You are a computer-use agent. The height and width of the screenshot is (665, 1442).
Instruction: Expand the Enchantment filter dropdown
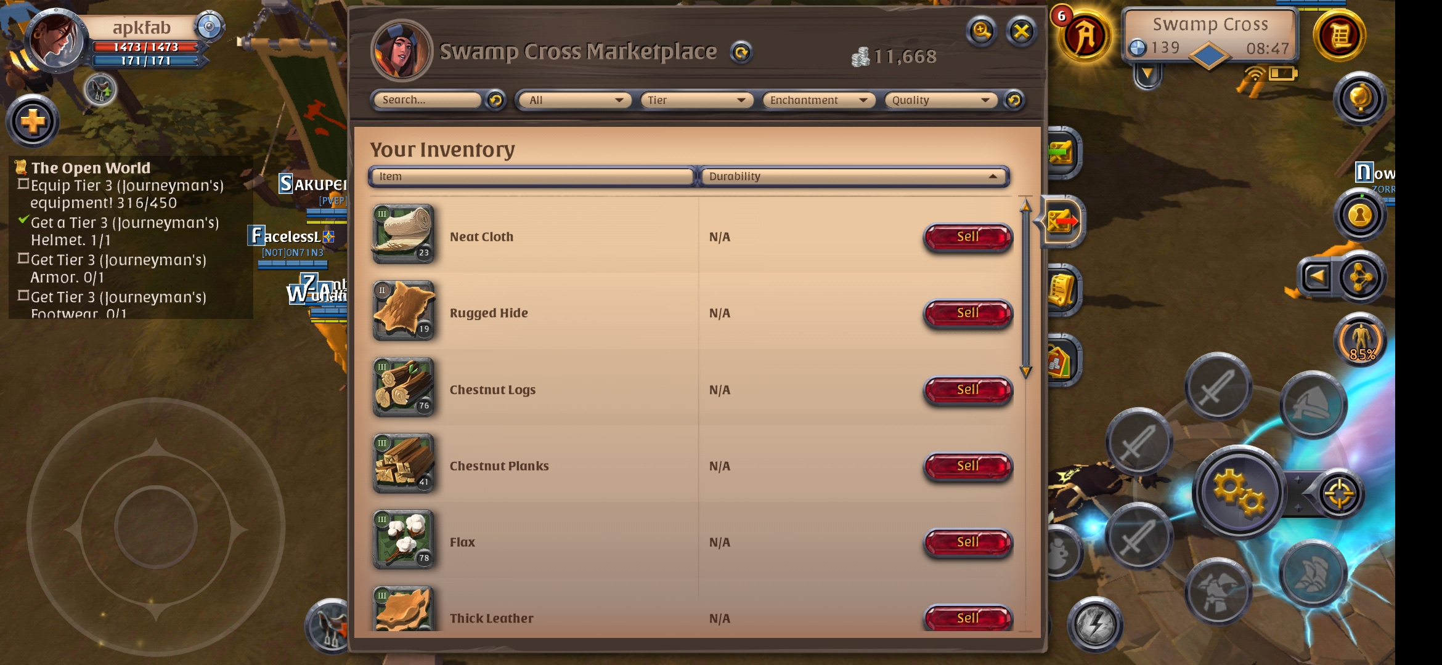coord(819,100)
